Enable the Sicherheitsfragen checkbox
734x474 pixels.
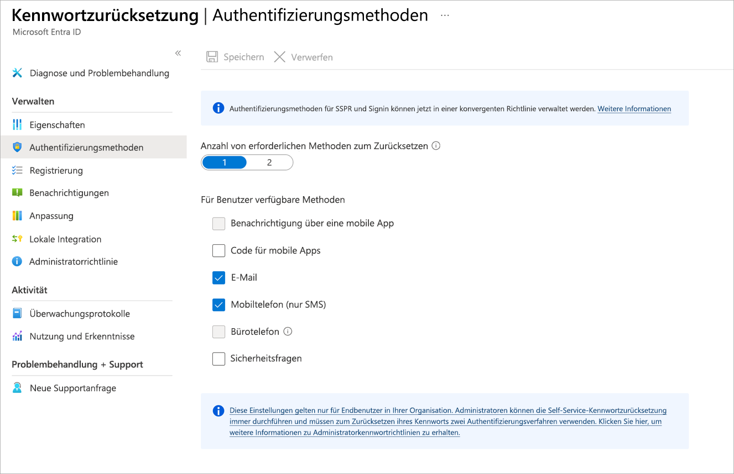(219, 359)
